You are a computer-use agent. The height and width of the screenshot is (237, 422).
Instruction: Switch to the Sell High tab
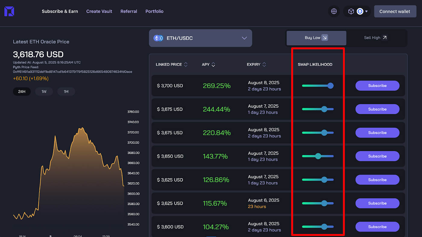(x=375, y=37)
